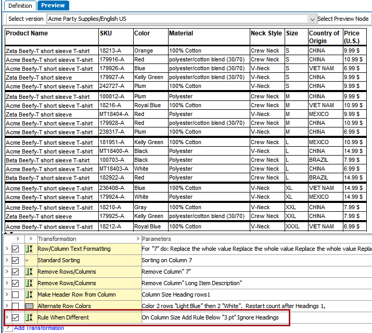Click the Make Header Row from Column icon

[29, 294]
